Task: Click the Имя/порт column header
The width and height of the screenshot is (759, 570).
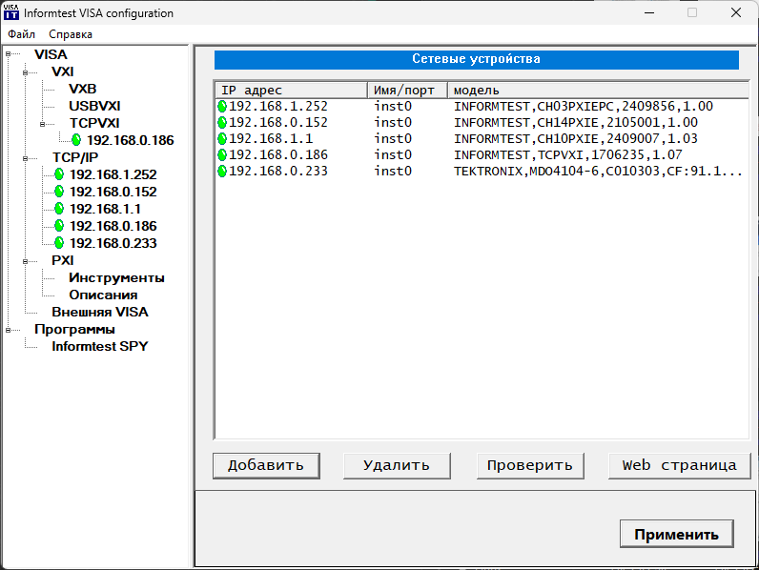Action: [407, 90]
